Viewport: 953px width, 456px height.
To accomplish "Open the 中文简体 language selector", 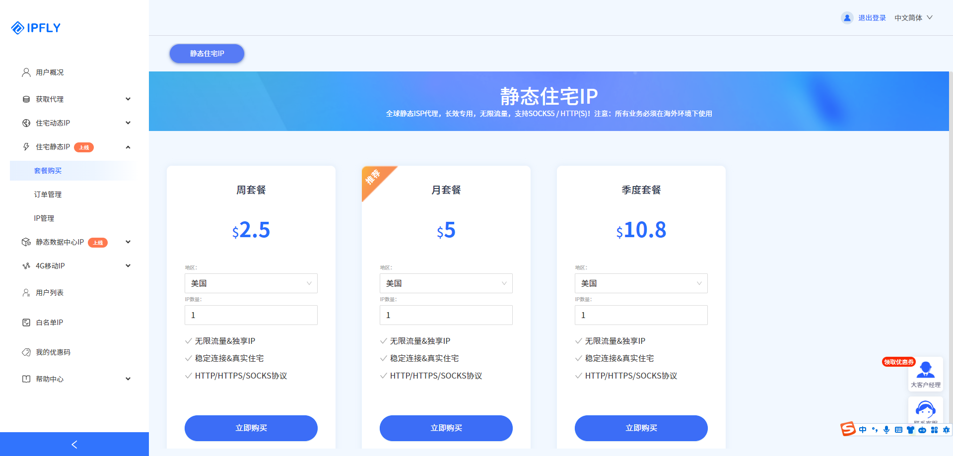I will tap(913, 18).
